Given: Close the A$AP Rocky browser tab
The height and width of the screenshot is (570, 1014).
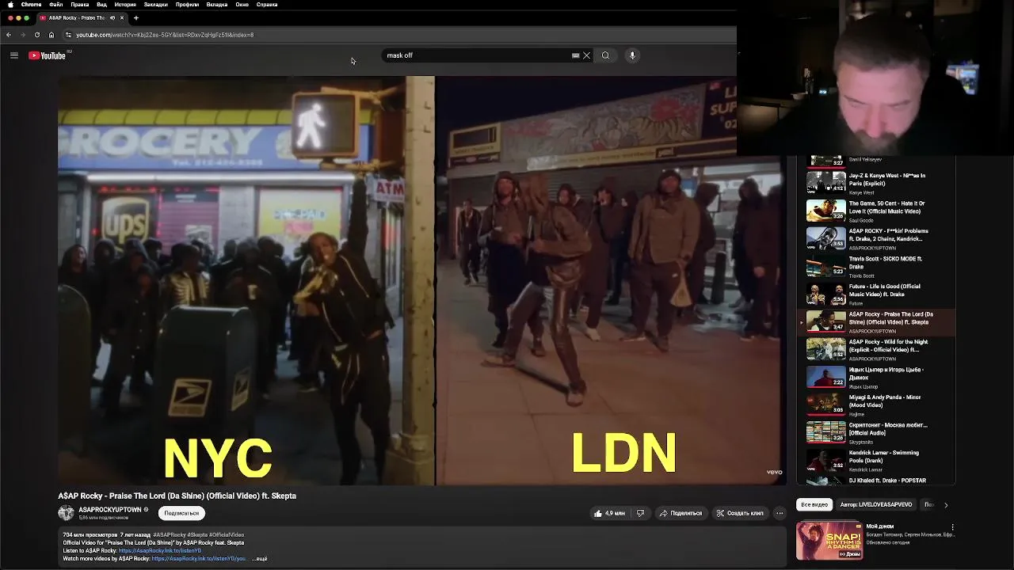Looking at the screenshot, I should (x=122, y=17).
